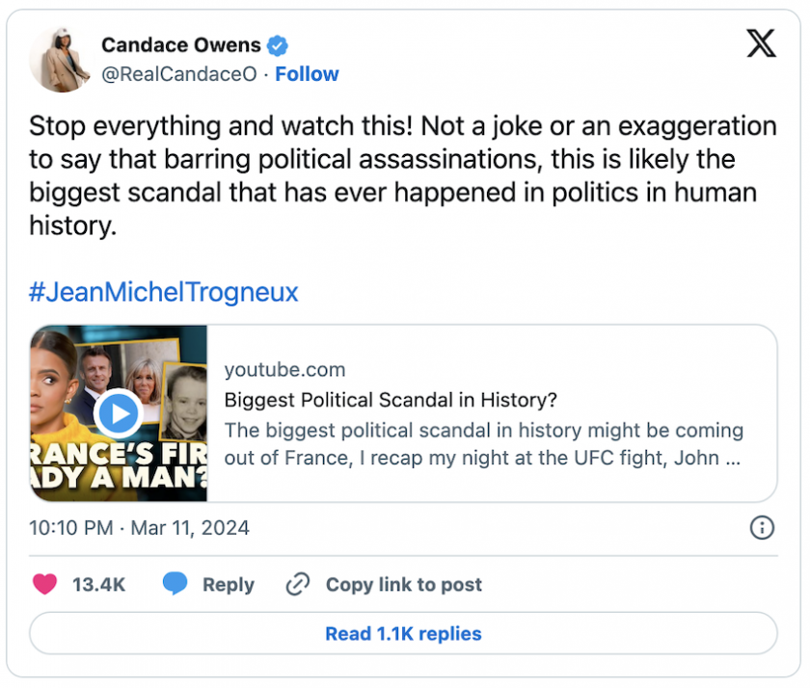Click the Candace Owens display name
Screen dimensions: 810x688
click(181, 45)
